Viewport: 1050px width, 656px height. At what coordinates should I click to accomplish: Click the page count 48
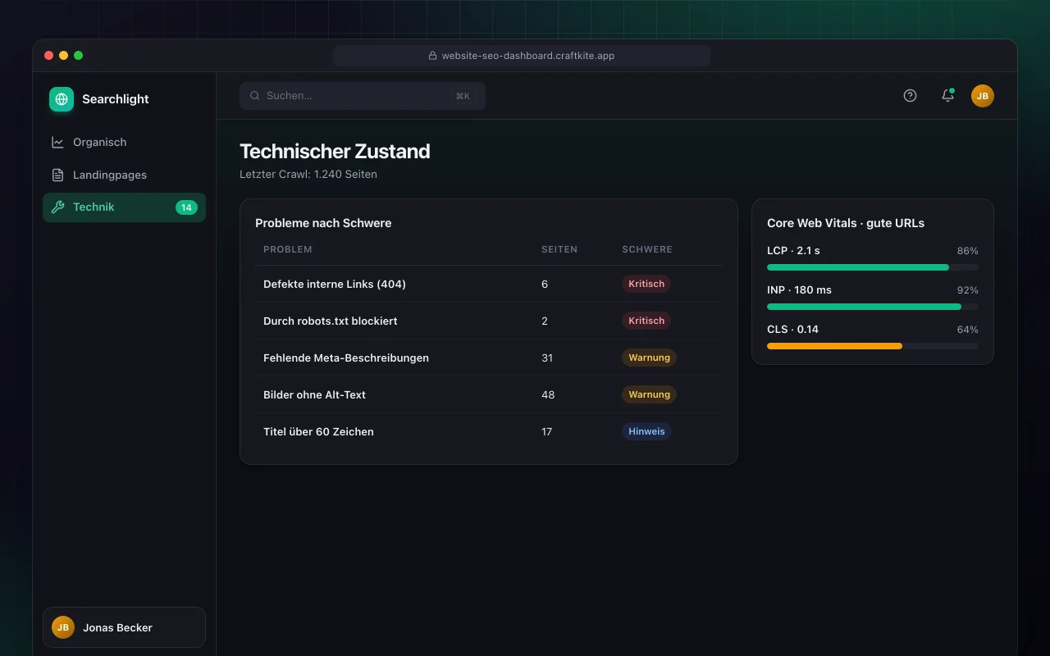tap(548, 394)
